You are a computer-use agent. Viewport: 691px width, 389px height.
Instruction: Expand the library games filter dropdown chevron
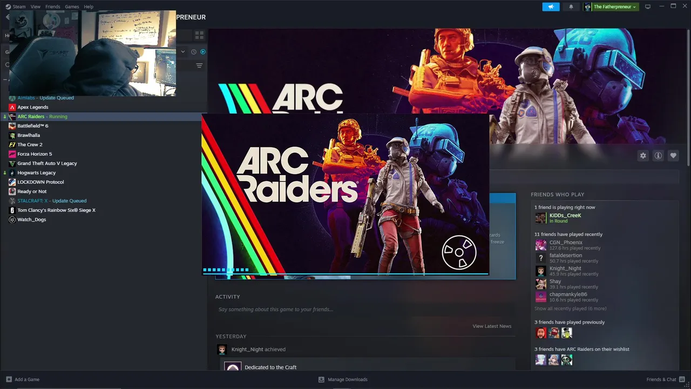pyautogui.click(x=183, y=52)
